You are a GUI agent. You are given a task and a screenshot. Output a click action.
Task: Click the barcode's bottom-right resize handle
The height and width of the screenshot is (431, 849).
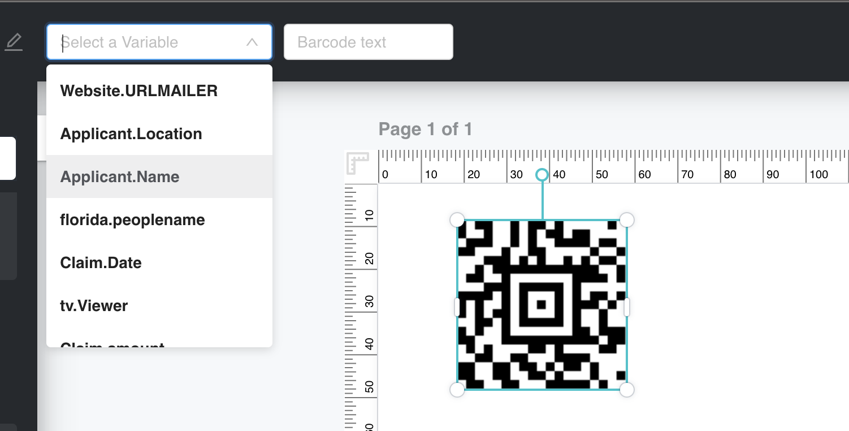[x=627, y=390]
